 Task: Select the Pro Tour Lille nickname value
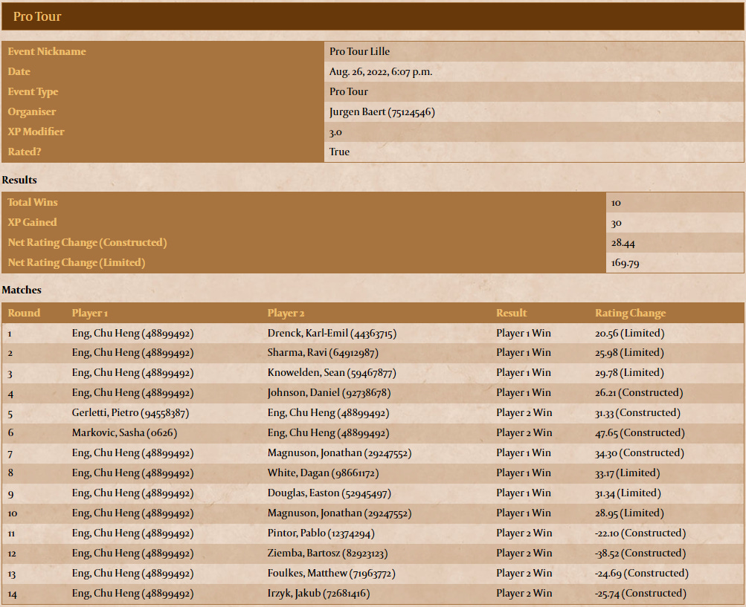(359, 51)
